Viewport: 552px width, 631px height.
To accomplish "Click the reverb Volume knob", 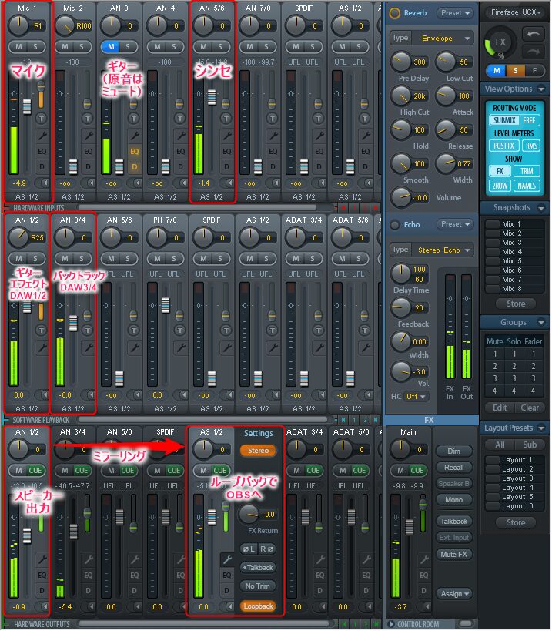I will click(401, 197).
